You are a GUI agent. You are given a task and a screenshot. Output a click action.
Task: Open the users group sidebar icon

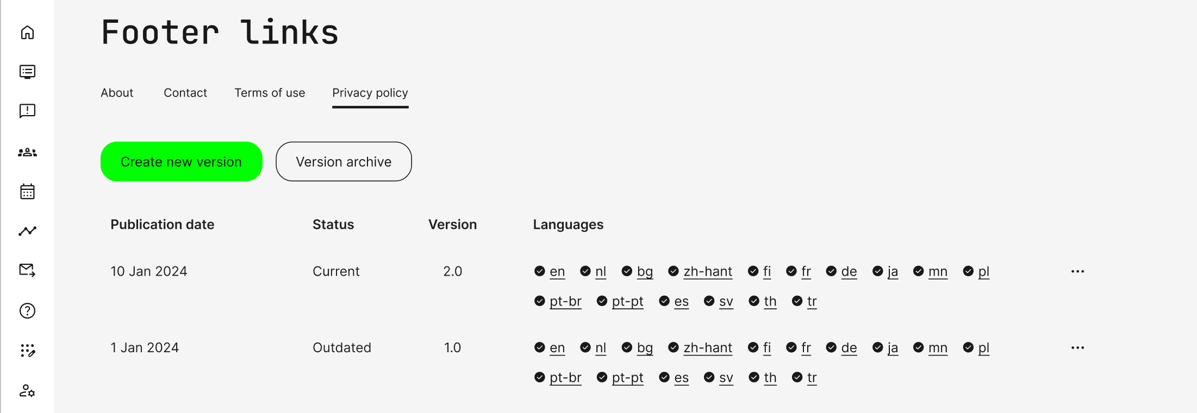point(27,153)
